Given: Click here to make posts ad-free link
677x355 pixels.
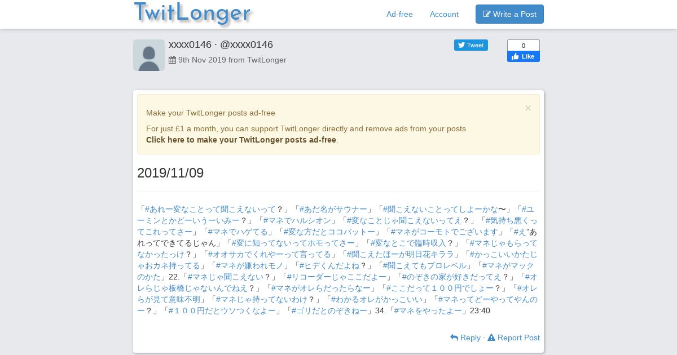Looking at the screenshot, I should pyautogui.click(x=241, y=140).
